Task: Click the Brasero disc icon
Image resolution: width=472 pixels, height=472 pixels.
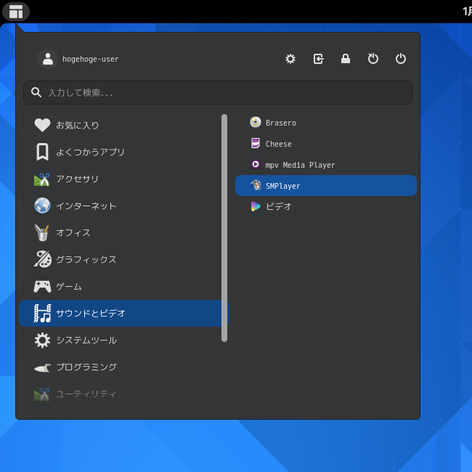Action: (256, 122)
